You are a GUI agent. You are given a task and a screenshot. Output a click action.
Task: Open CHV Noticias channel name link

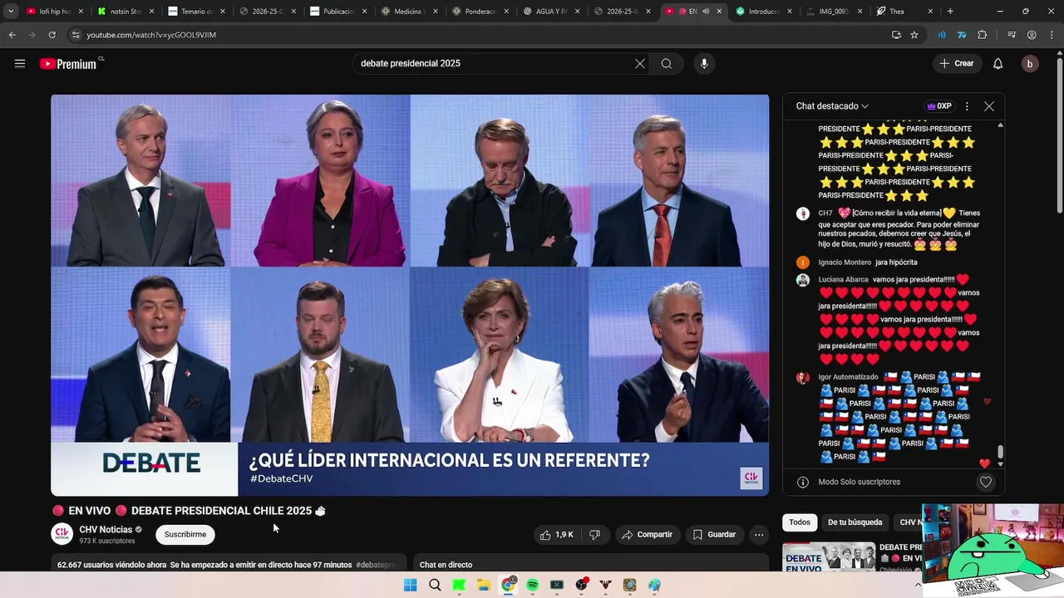(x=106, y=530)
